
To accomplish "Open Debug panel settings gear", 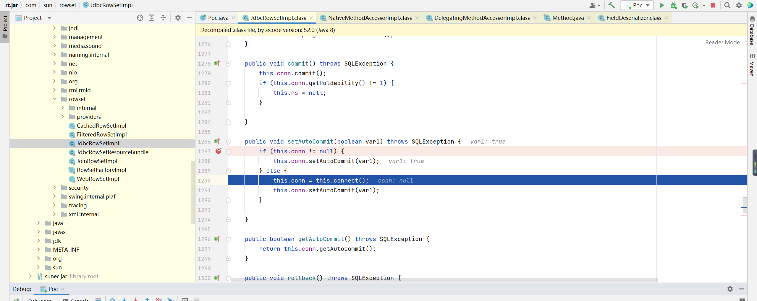I will pos(730,289).
